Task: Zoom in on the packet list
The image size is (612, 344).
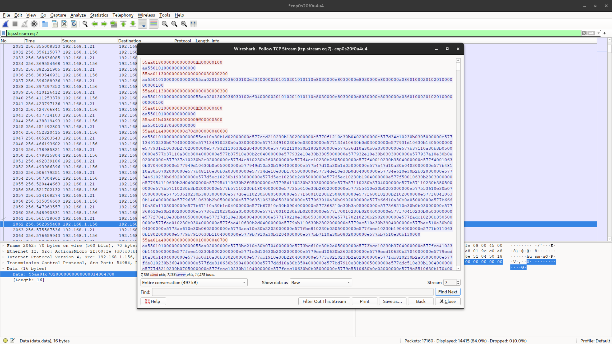Action: pyautogui.click(x=164, y=24)
